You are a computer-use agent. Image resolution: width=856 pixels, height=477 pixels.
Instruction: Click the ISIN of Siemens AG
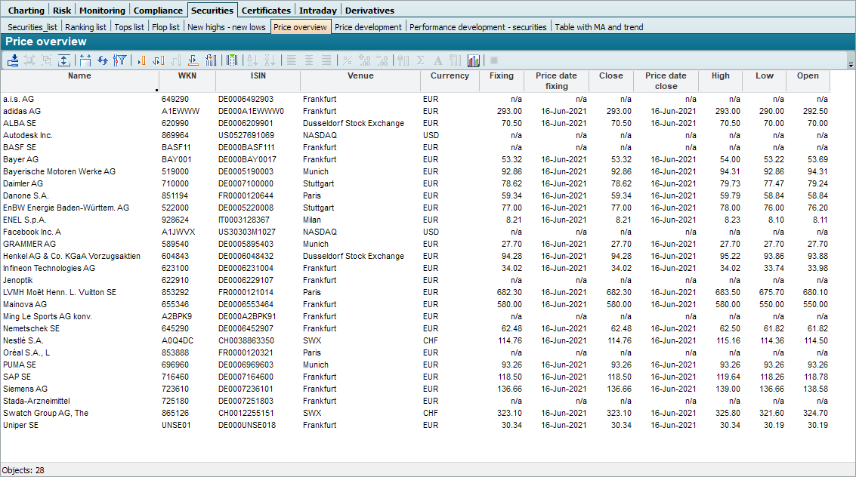tap(246, 389)
